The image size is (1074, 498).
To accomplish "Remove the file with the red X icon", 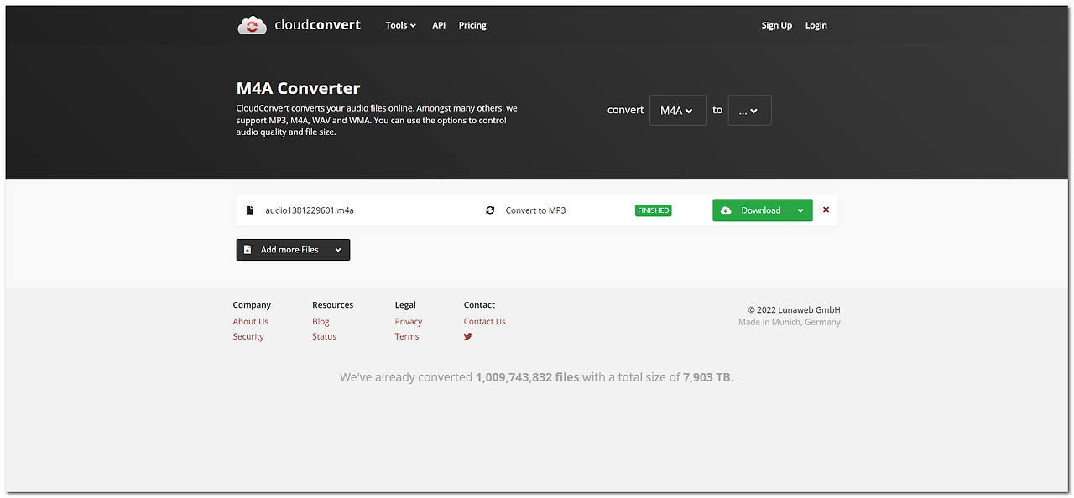I will 826,210.
